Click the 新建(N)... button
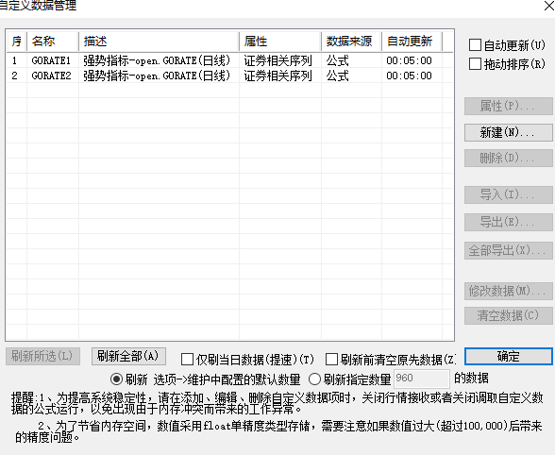The width and height of the screenshot is (555, 455). (x=508, y=132)
